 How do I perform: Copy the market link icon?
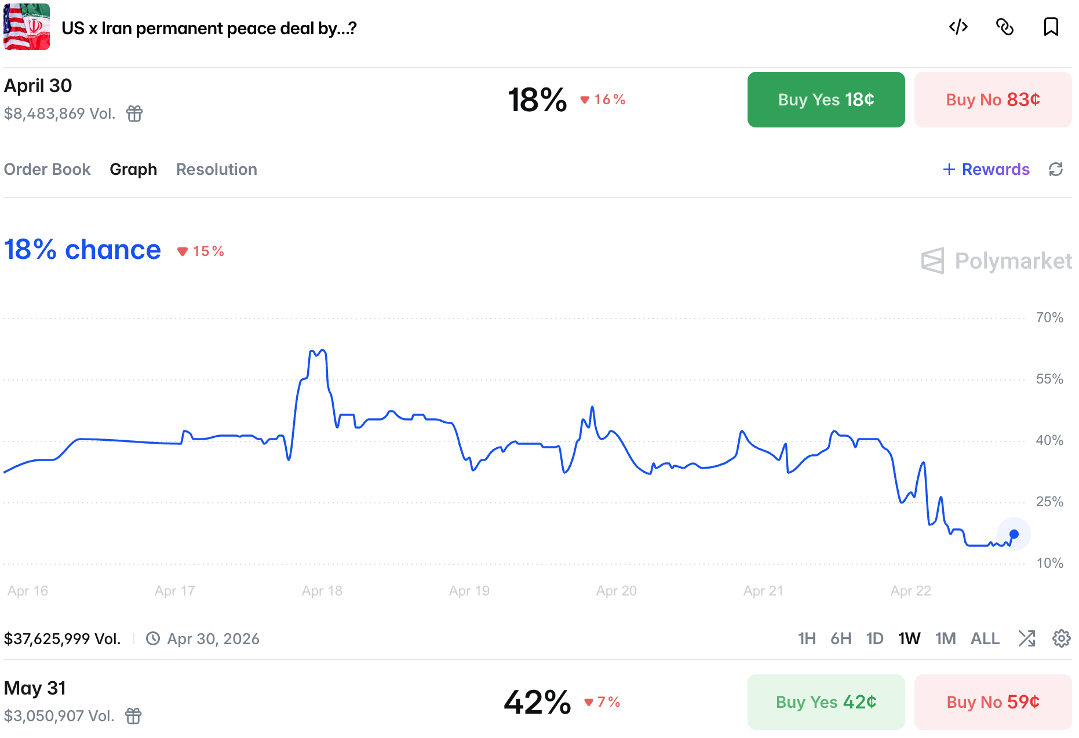tap(1004, 27)
